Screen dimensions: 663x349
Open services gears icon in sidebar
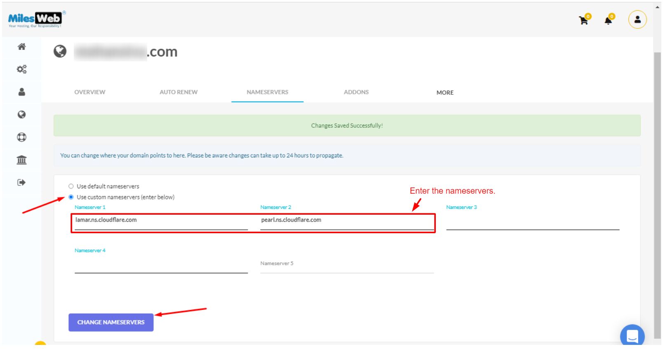(22, 69)
